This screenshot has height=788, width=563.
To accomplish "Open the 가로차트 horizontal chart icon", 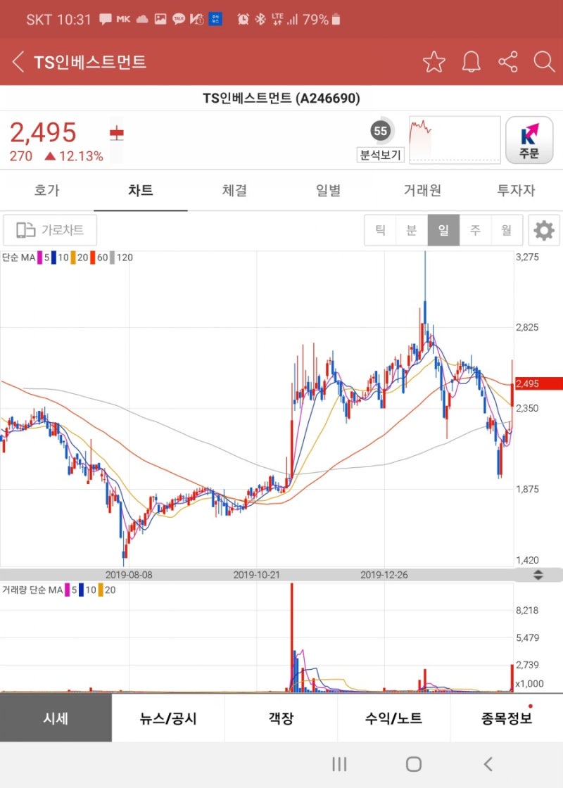I will (49, 230).
